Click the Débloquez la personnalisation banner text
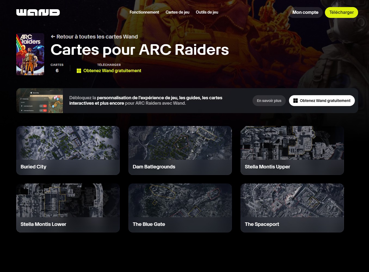This screenshot has width=369, height=272. tap(146, 100)
